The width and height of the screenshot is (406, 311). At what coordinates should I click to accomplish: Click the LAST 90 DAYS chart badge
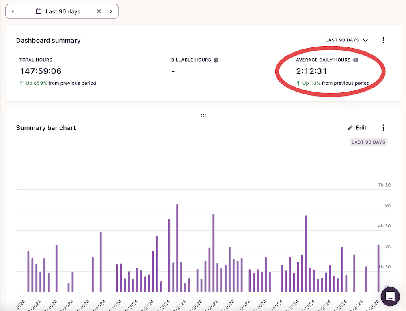[368, 142]
